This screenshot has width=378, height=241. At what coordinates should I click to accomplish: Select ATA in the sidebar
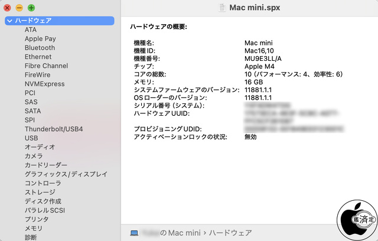[x=31, y=30]
